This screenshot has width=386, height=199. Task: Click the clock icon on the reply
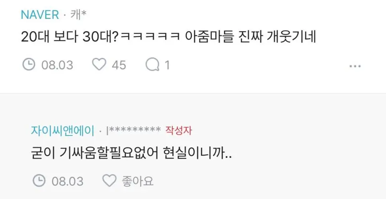coord(39,181)
